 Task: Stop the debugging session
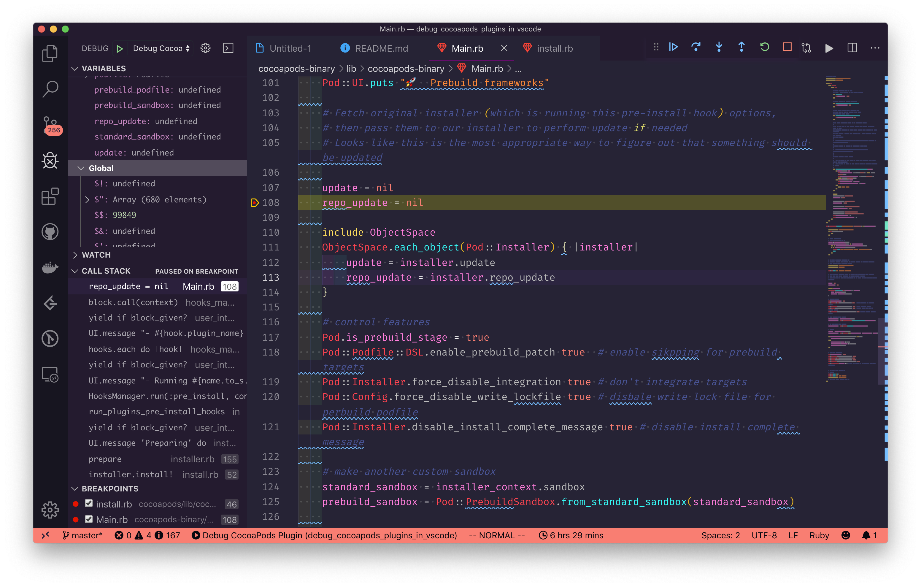(787, 47)
